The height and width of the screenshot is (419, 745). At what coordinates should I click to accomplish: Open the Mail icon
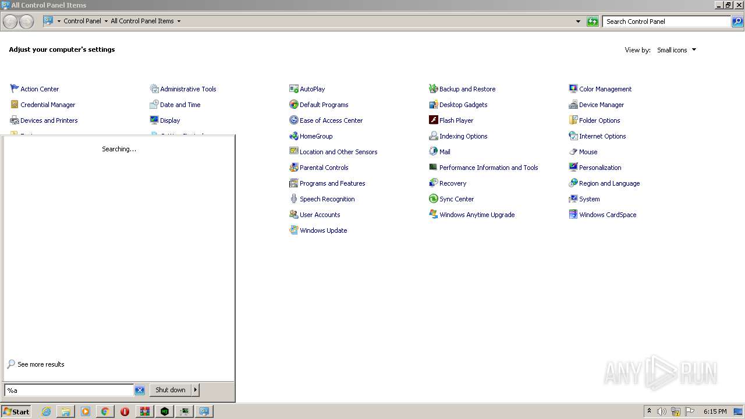[434, 152]
